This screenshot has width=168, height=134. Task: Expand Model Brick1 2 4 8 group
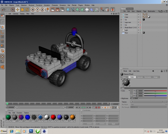tap(121, 28)
